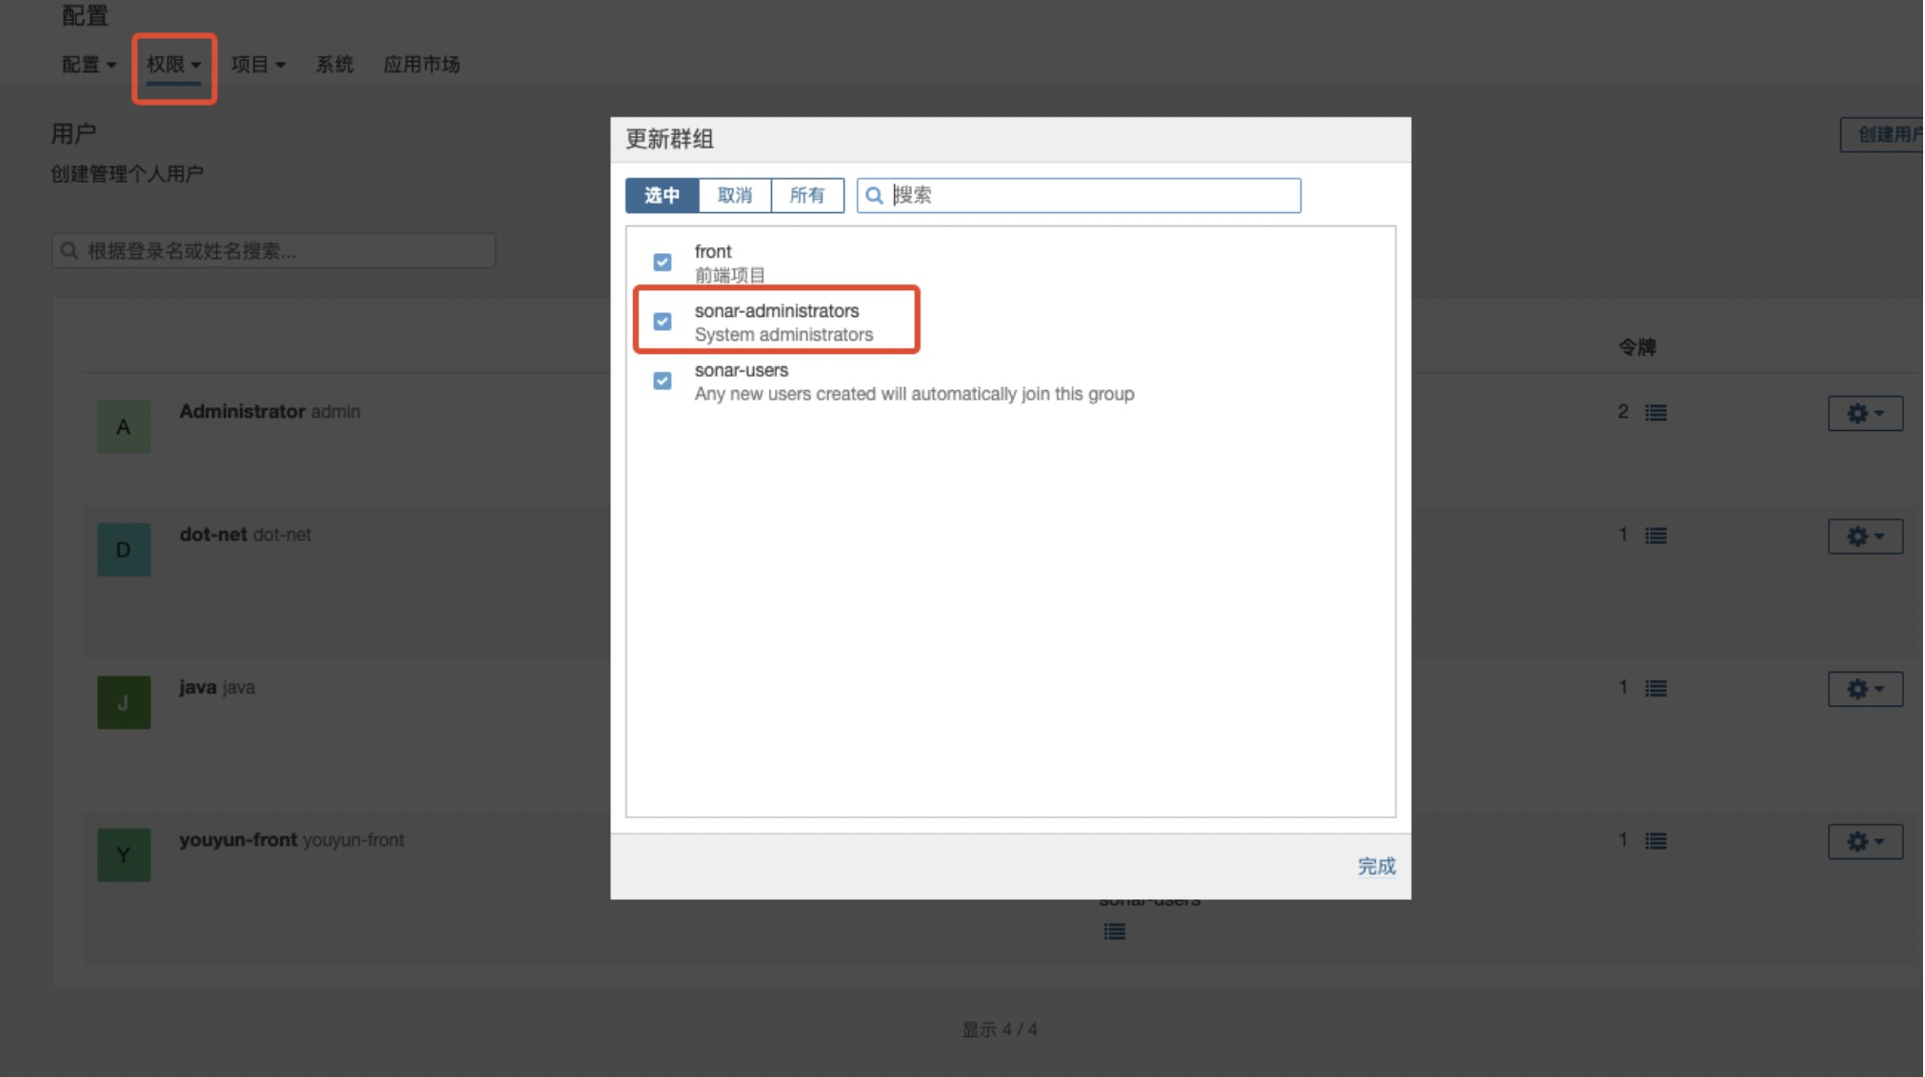Uncheck the front group checkbox
Image resolution: width=1925 pixels, height=1077 pixels.
[x=662, y=262]
